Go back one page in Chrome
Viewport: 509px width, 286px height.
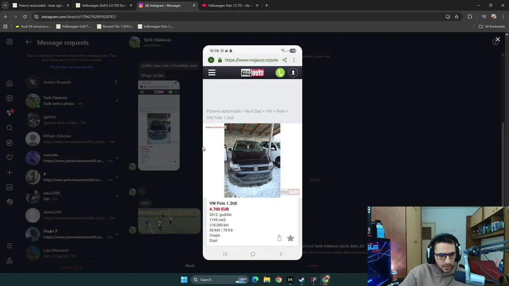tap(6, 17)
